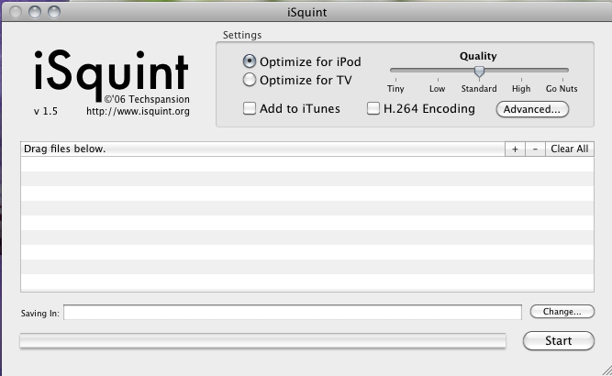Image resolution: width=612 pixels, height=376 pixels.
Task: Close the iSquint window
Action: (16, 12)
